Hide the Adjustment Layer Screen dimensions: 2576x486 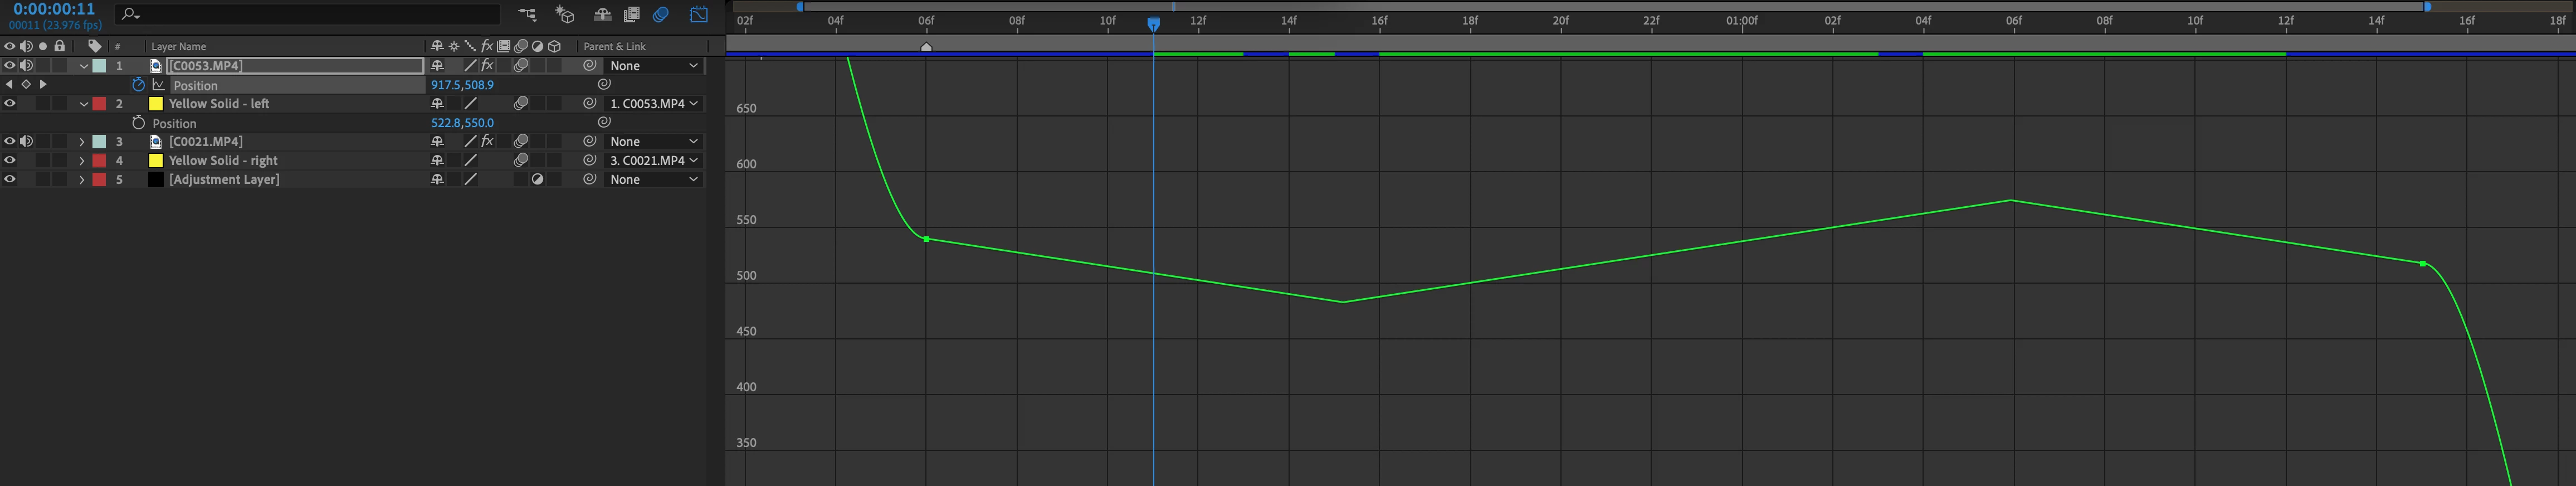[10, 179]
